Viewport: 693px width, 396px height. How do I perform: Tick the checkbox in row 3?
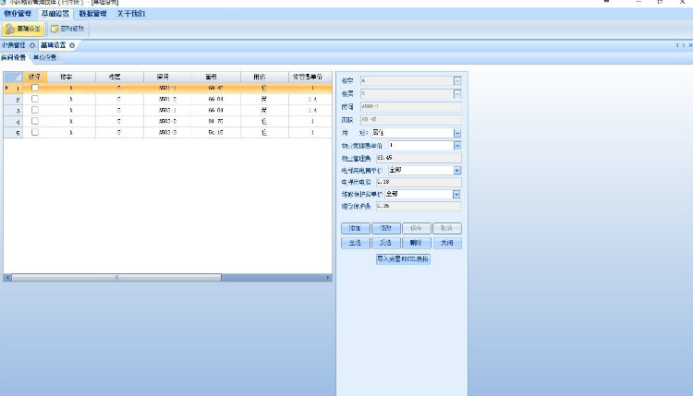click(x=35, y=110)
